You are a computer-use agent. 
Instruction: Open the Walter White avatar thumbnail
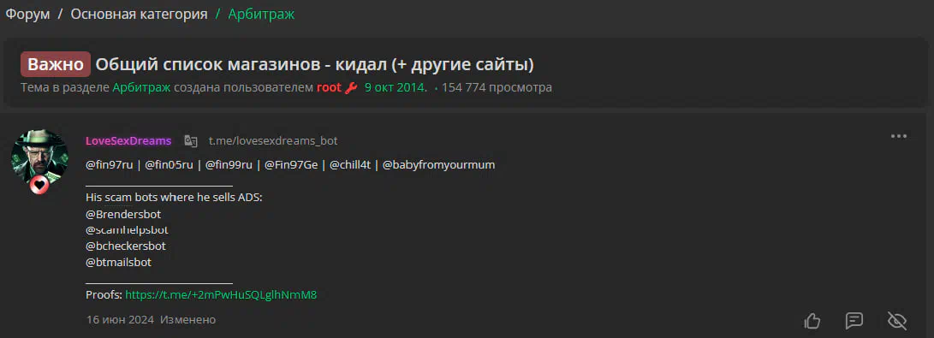[x=40, y=157]
